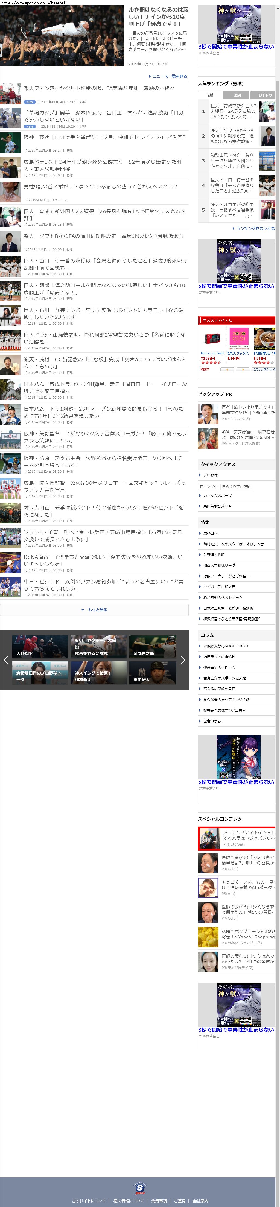Click the carousel's left arrow
The image size is (280, 1207).
tap(5, 660)
